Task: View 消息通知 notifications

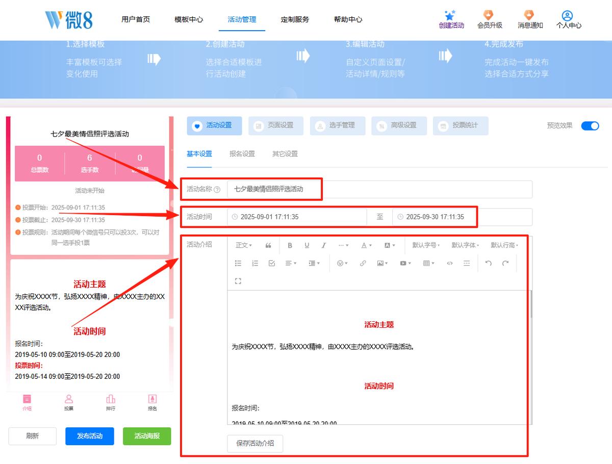Action: click(x=530, y=19)
